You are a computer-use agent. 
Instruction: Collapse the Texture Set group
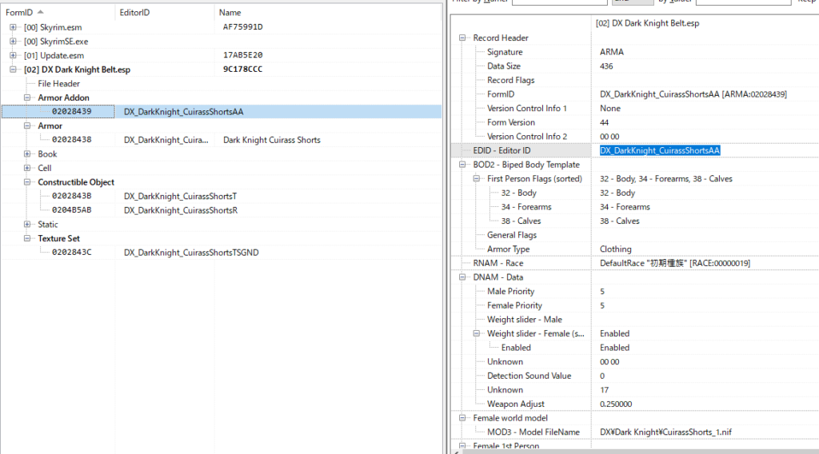[x=27, y=238]
